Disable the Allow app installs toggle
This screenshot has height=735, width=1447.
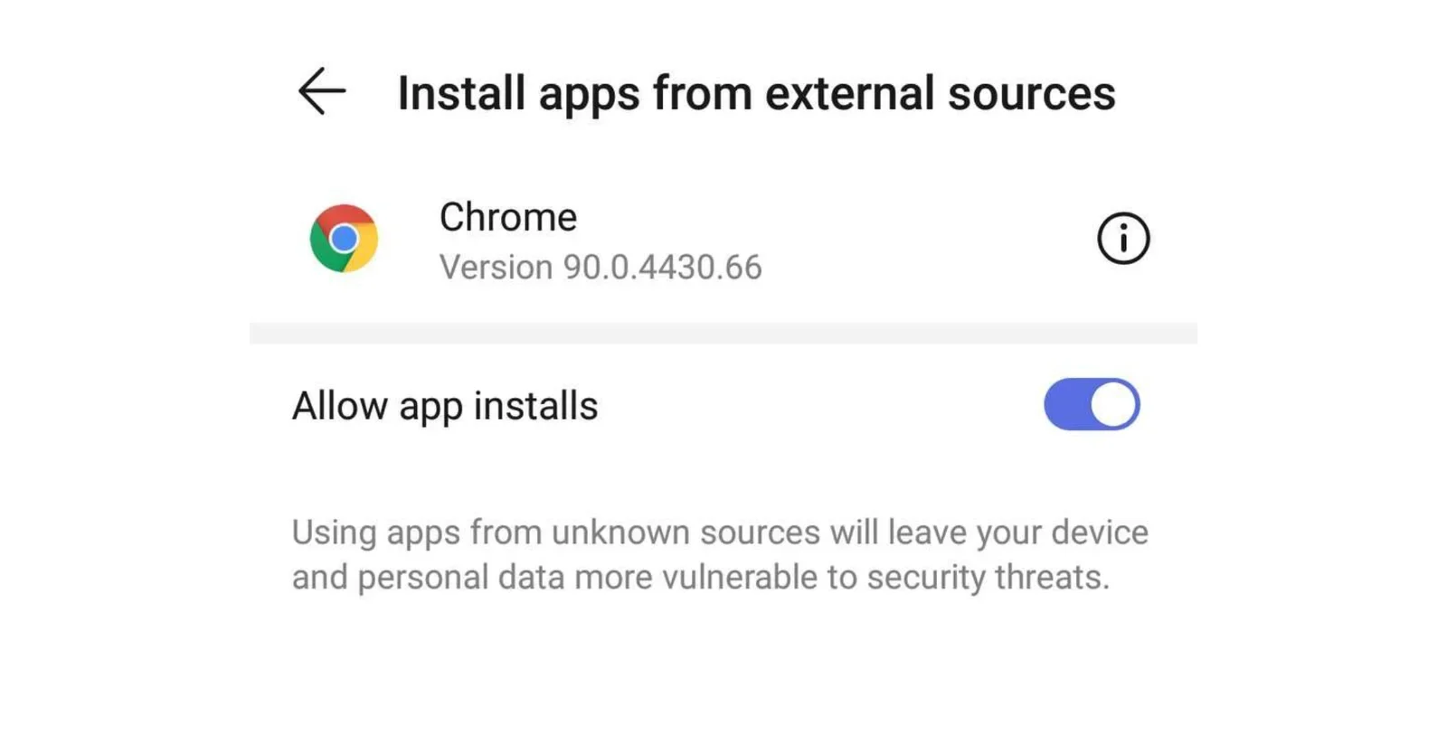point(1092,404)
